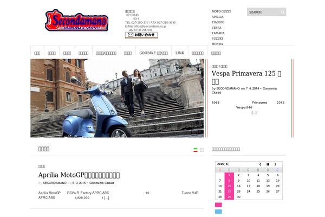Click the Vespa scooter banner image
325x217 pixels.
click(x=117, y=98)
